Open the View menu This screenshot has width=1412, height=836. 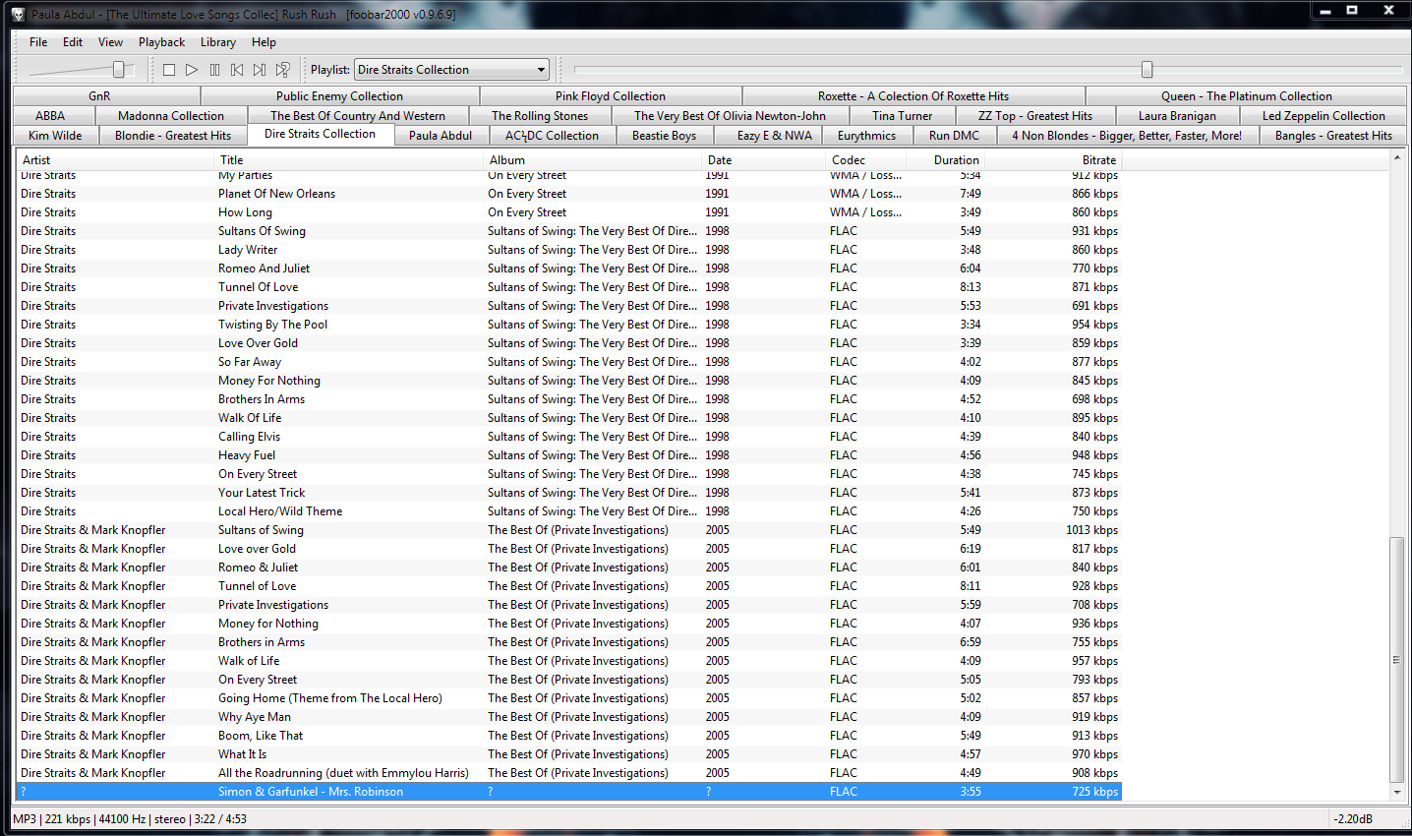coord(111,42)
